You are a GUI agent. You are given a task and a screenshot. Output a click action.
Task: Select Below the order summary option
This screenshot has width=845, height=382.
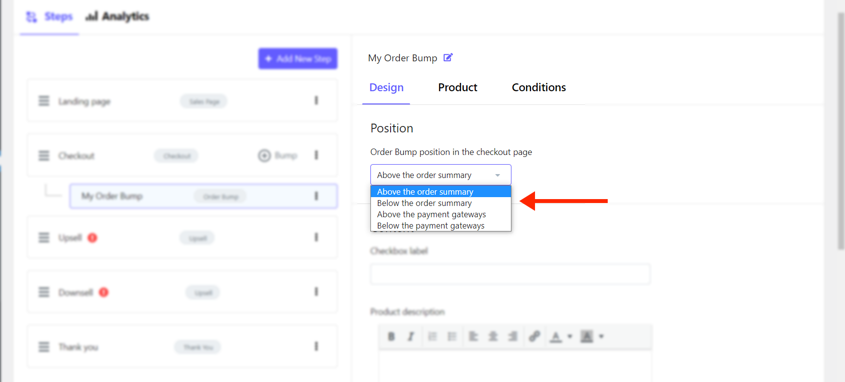(x=424, y=203)
